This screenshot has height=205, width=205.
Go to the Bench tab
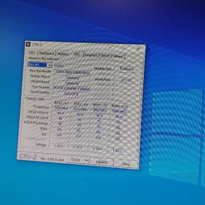(x=105, y=56)
